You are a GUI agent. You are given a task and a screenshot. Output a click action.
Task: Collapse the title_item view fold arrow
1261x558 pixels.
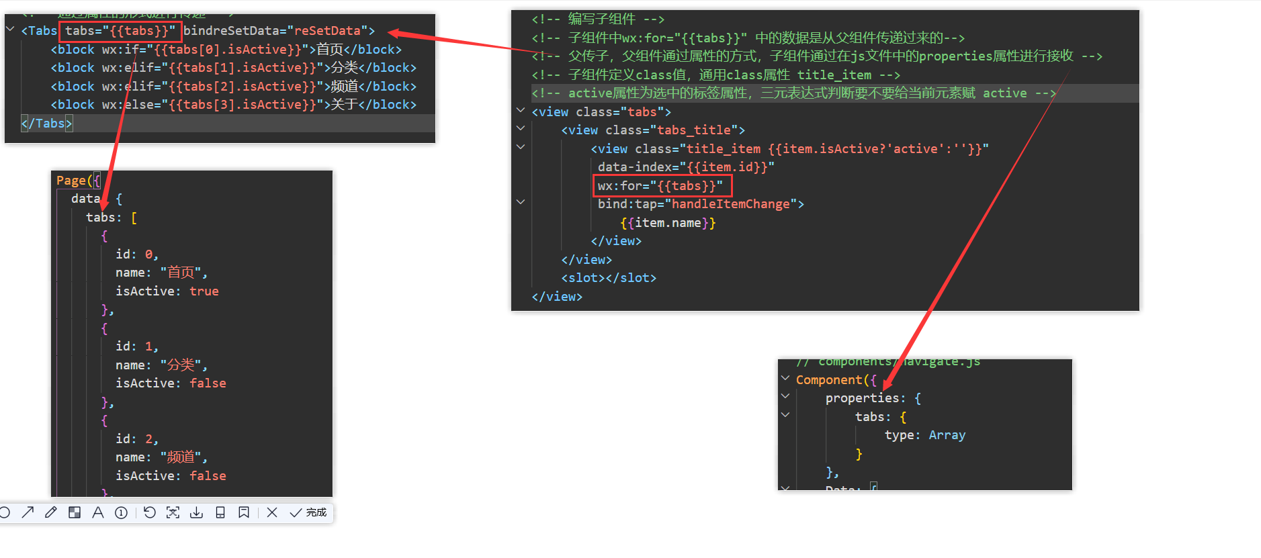point(521,146)
